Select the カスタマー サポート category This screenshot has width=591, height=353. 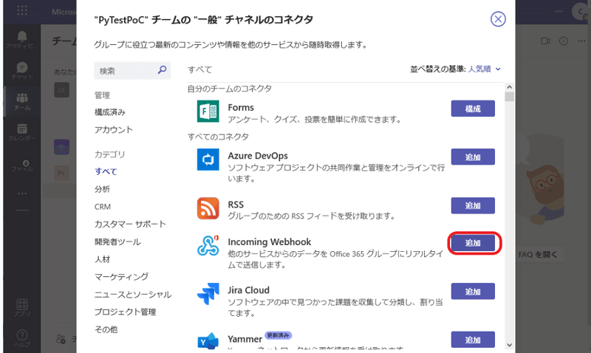(130, 225)
